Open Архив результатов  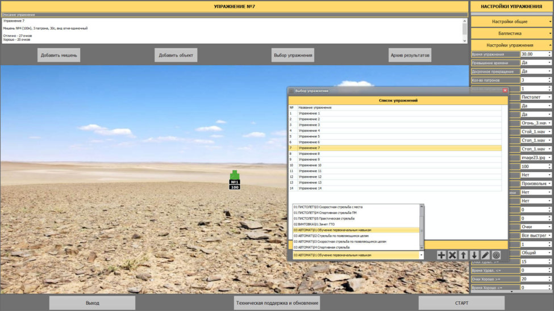tap(410, 55)
